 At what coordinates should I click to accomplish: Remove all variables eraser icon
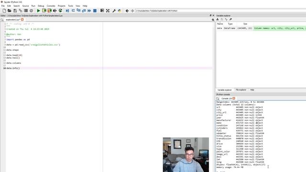tap(230, 19)
